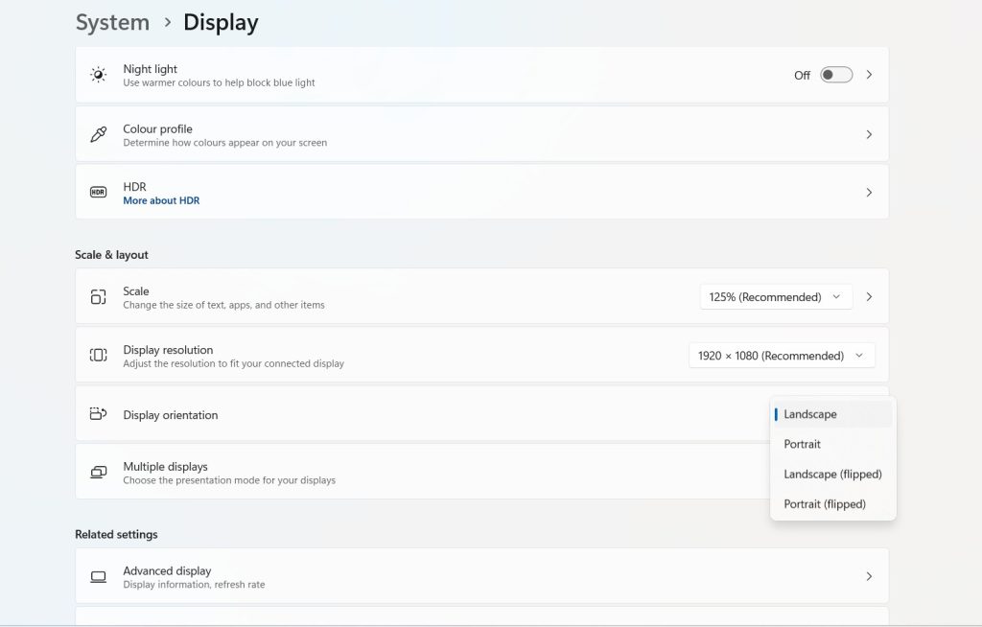Expand the Scale row chevron
This screenshot has width=982, height=627.
869,297
